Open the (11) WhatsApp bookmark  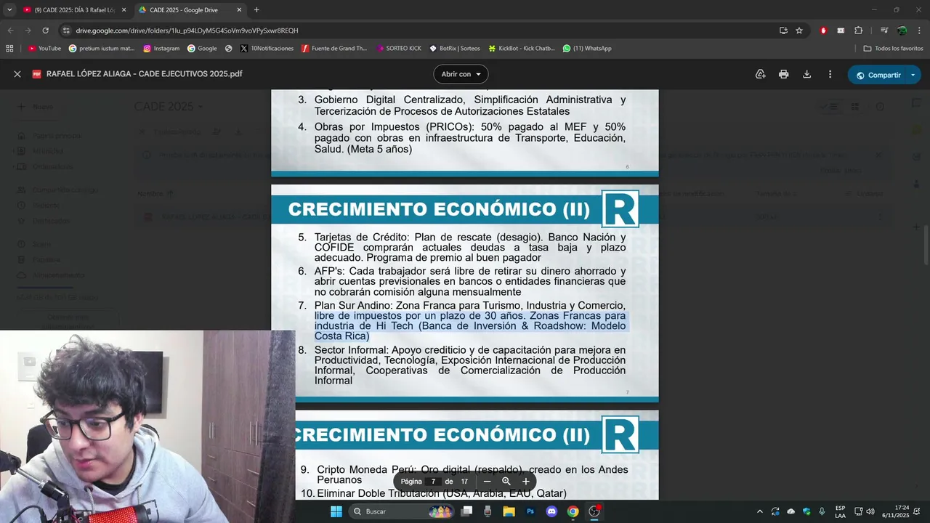point(587,49)
